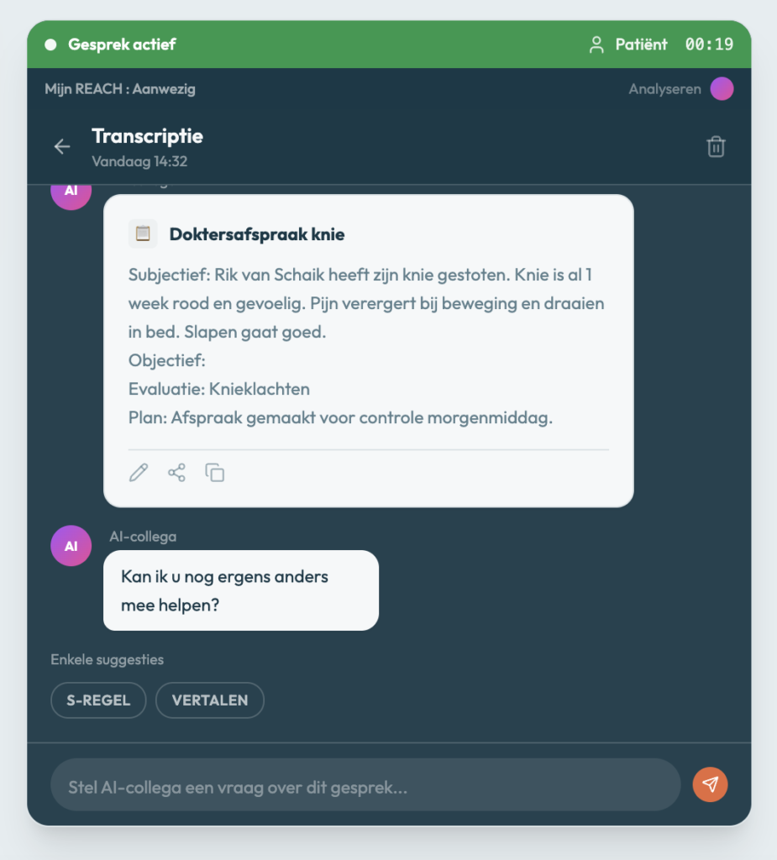Click the Doktersafspraak knie note title
Screen dimensions: 777x860
(257, 234)
